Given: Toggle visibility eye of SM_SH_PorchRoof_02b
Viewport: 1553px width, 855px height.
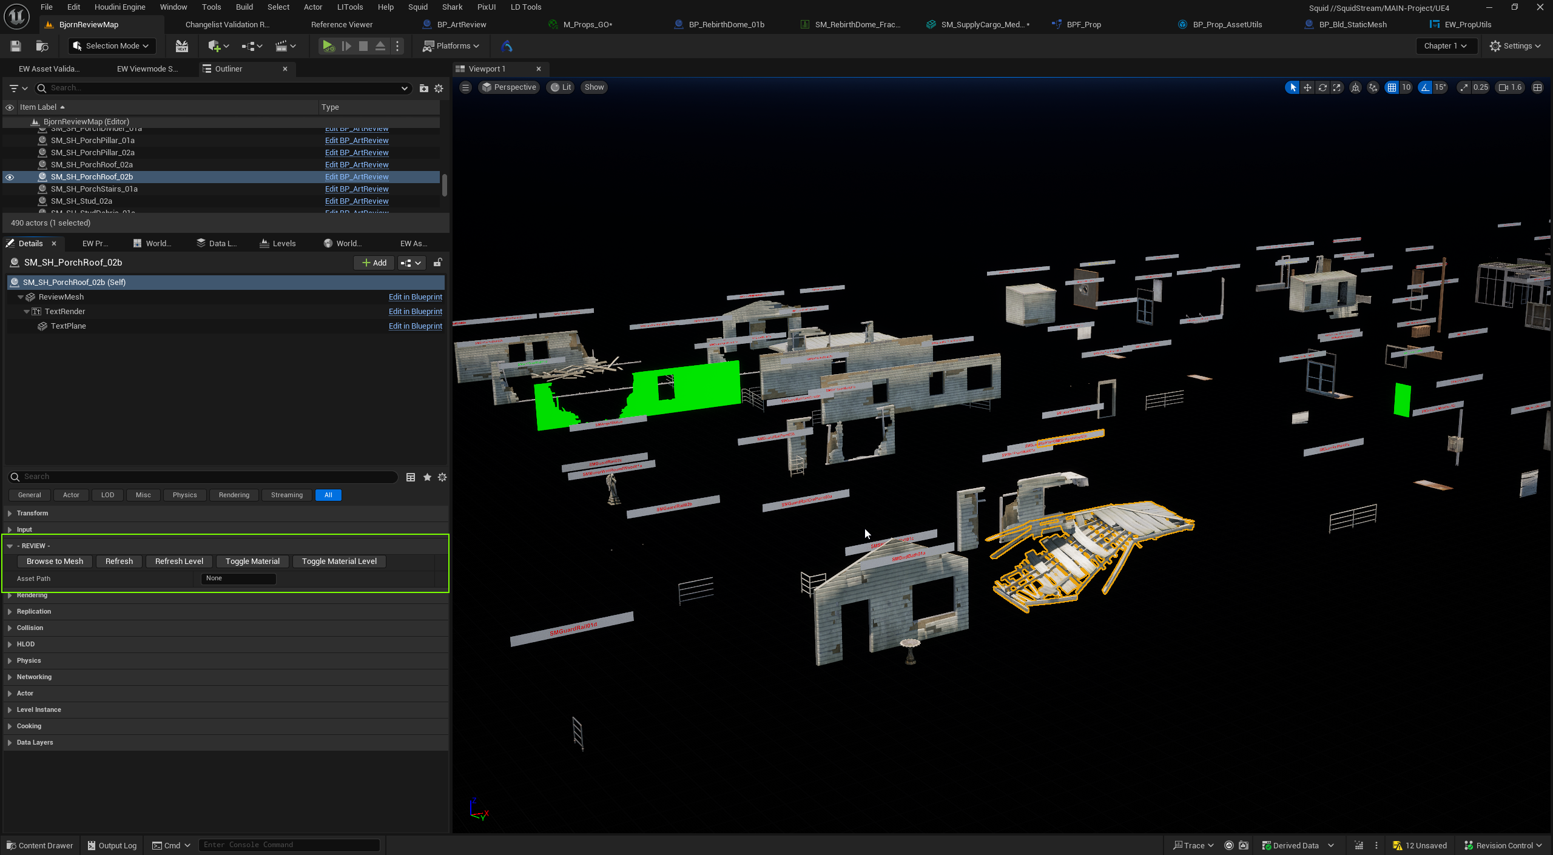Looking at the screenshot, I should (x=10, y=177).
